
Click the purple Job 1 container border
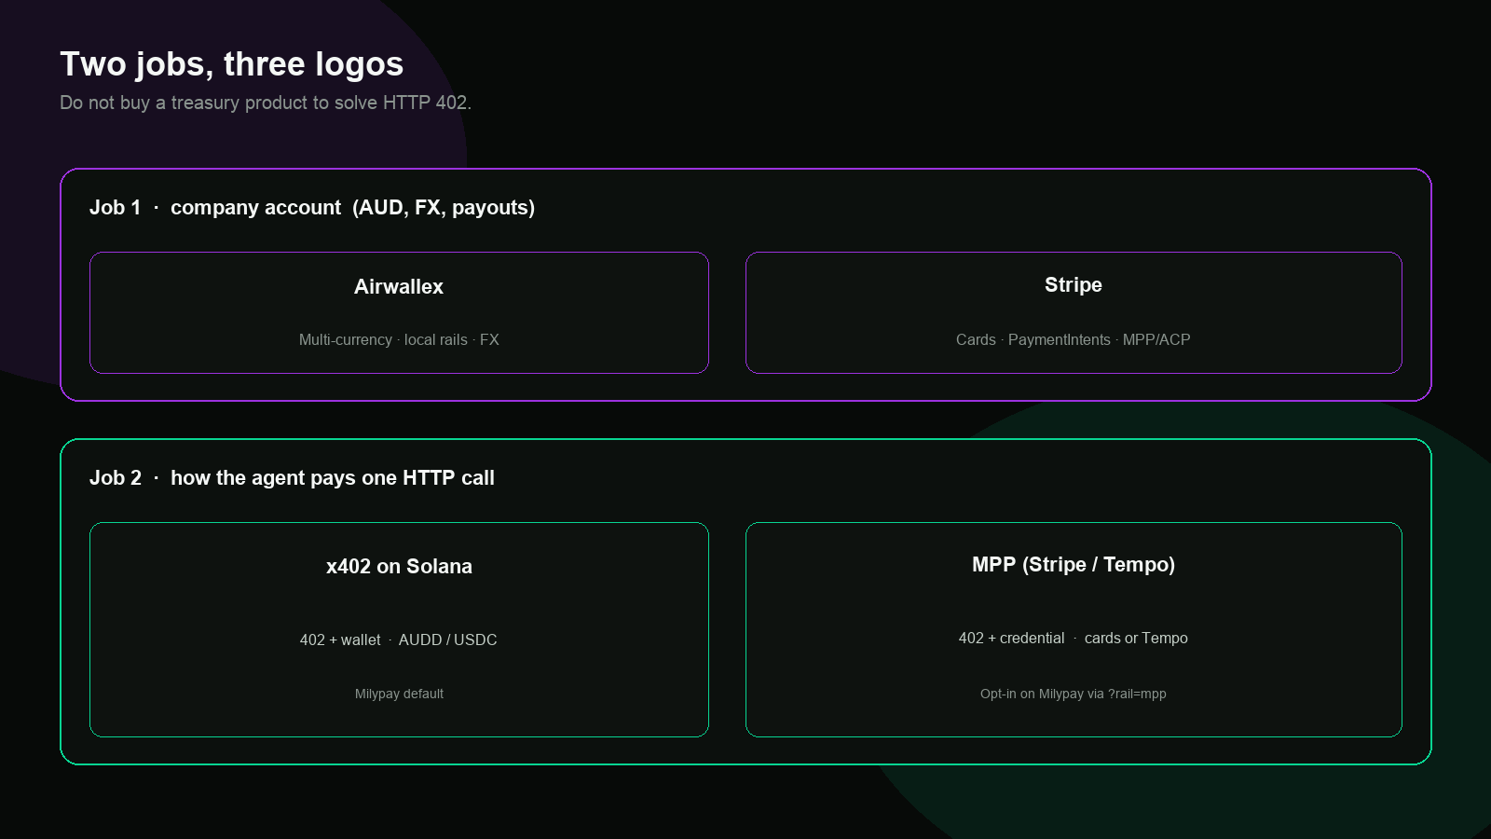click(745, 170)
